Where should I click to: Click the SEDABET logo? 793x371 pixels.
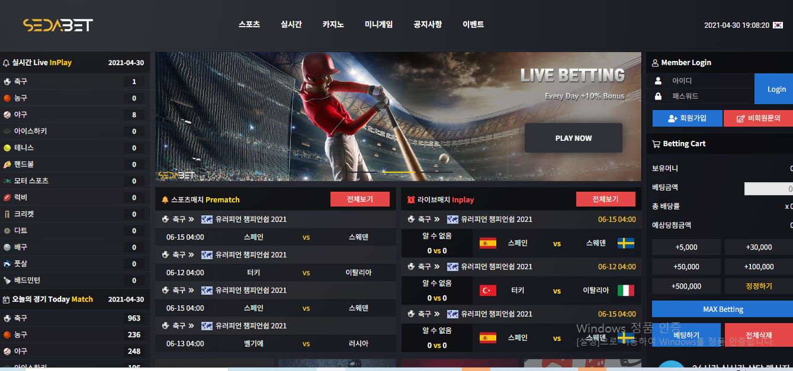click(57, 25)
